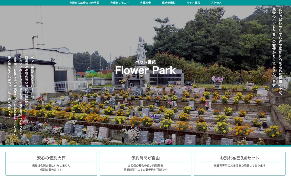Open the ペット墓石 menu item
This screenshot has height=181, width=291.
[193, 3]
